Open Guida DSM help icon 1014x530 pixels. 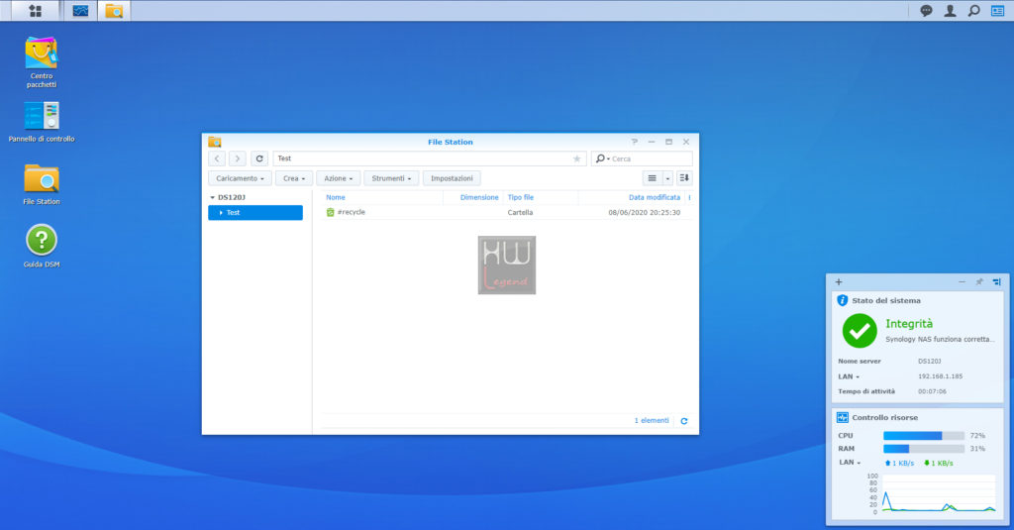pos(42,246)
